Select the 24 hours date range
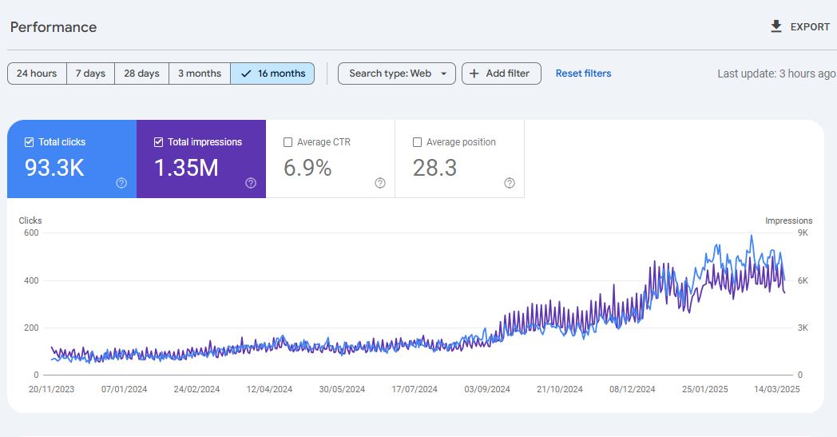Viewport: 837px width, 437px height. 37,73
